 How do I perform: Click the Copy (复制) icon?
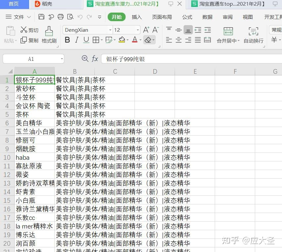[24, 40]
